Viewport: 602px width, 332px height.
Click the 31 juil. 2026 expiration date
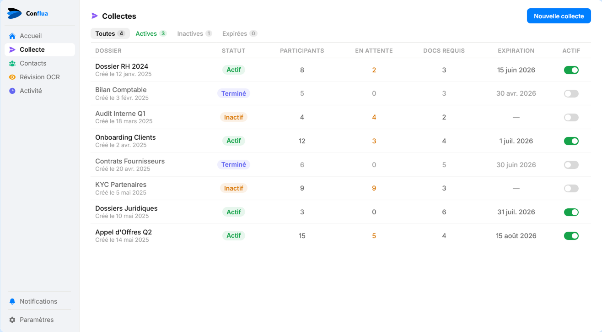coord(516,212)
